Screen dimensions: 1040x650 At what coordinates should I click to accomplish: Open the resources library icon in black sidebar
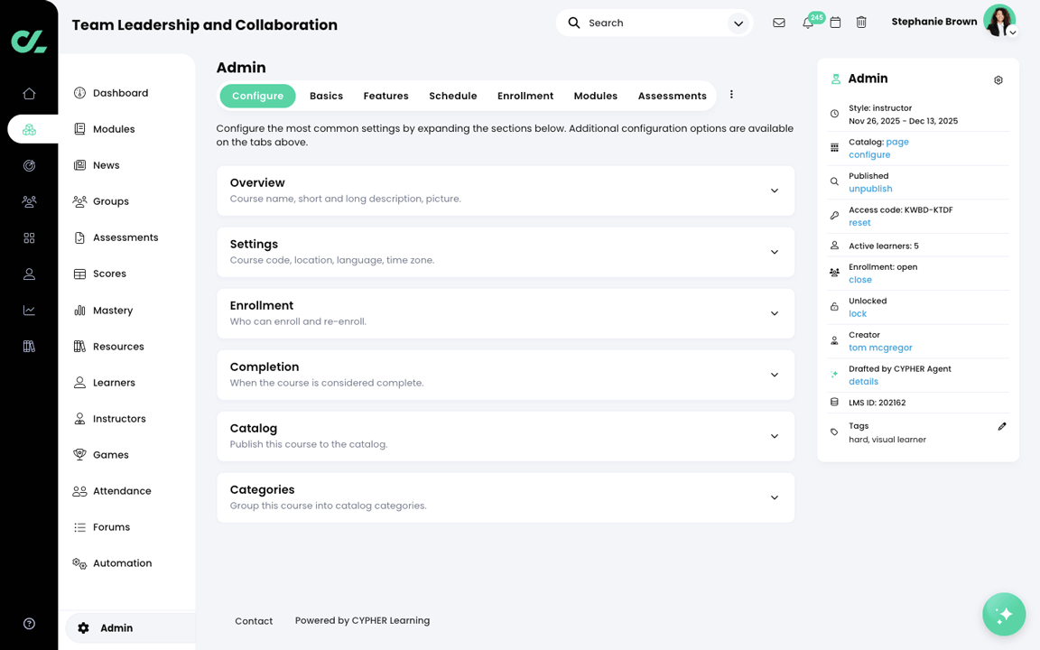(29, 347)
